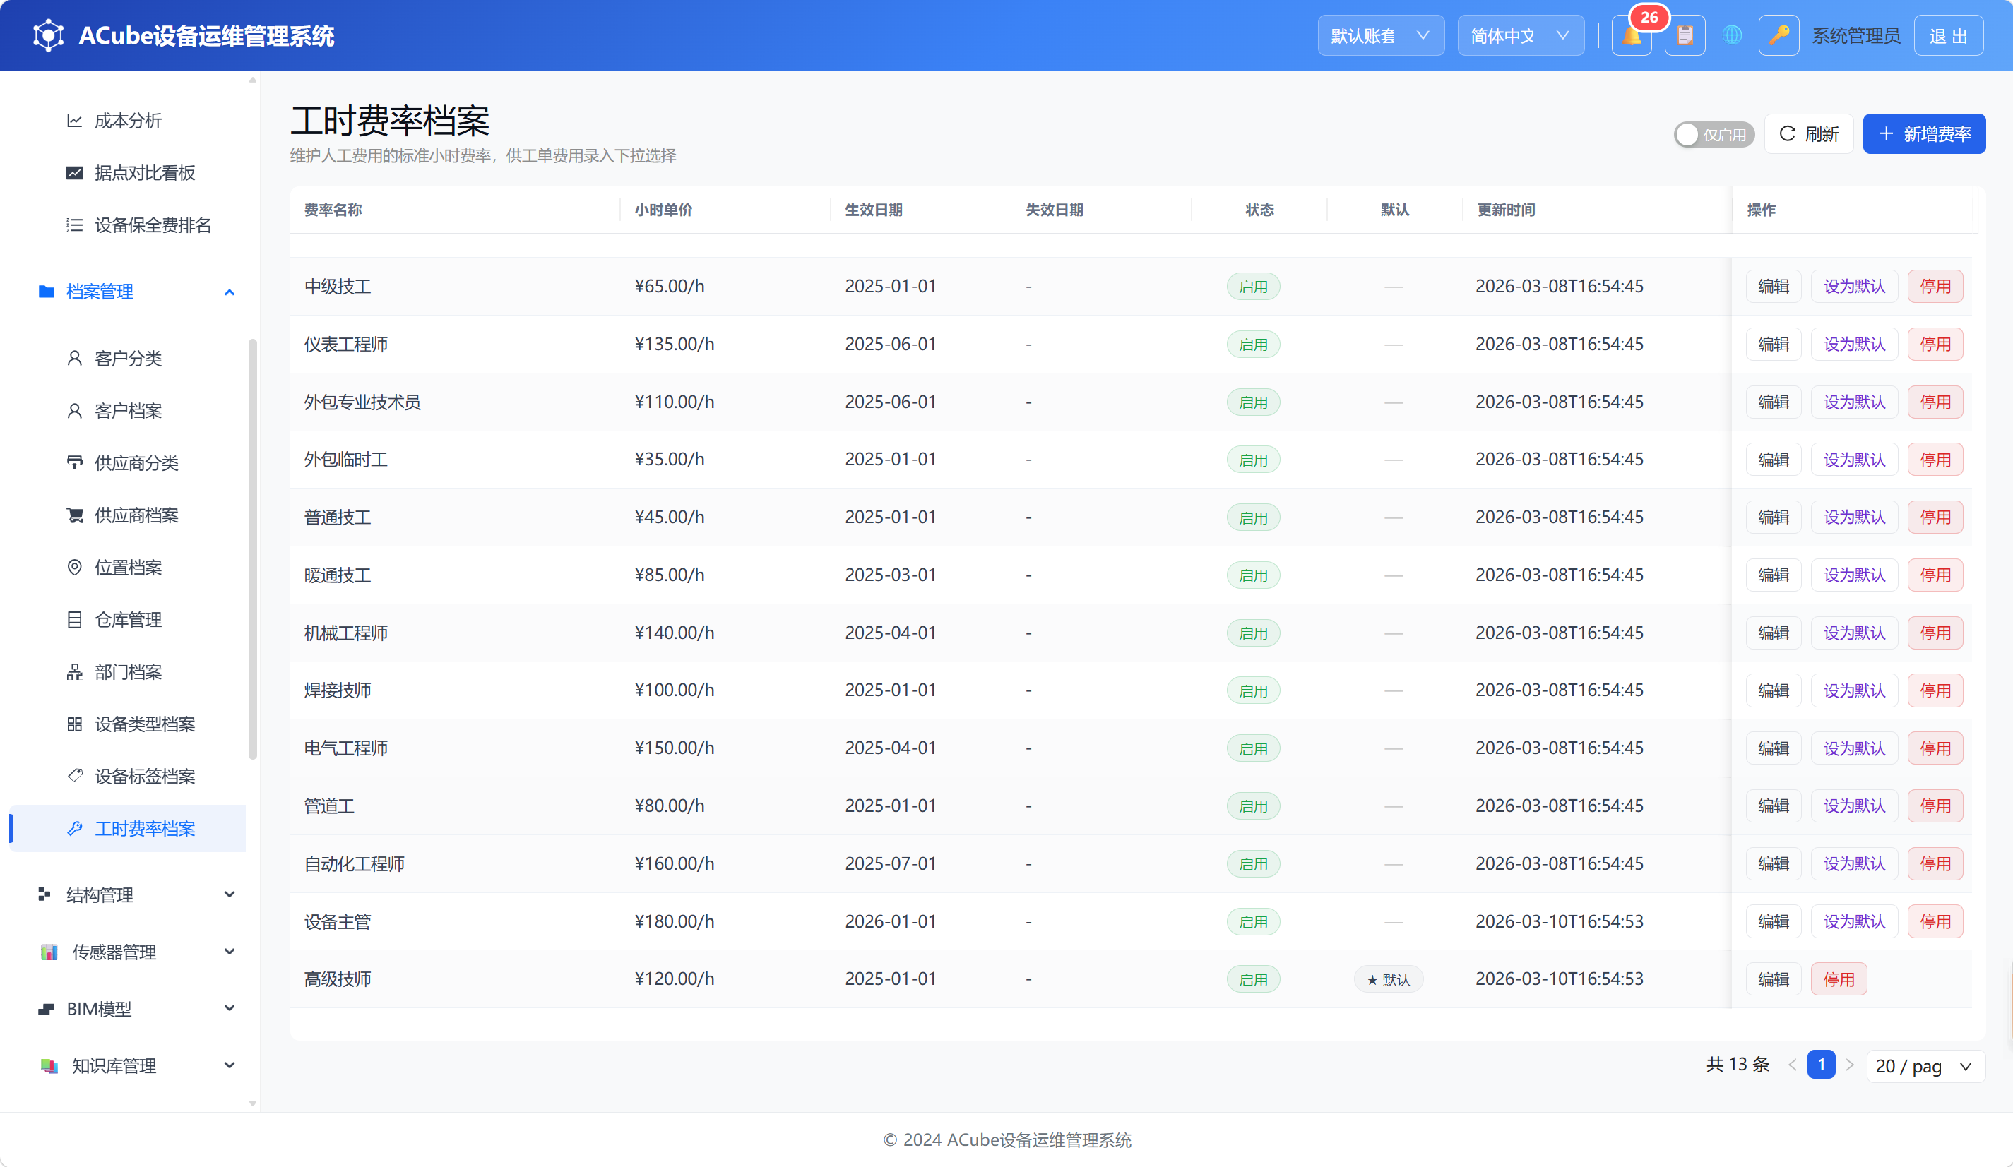Click 编辑 for 电气工程师

[x=1774, y=749]
